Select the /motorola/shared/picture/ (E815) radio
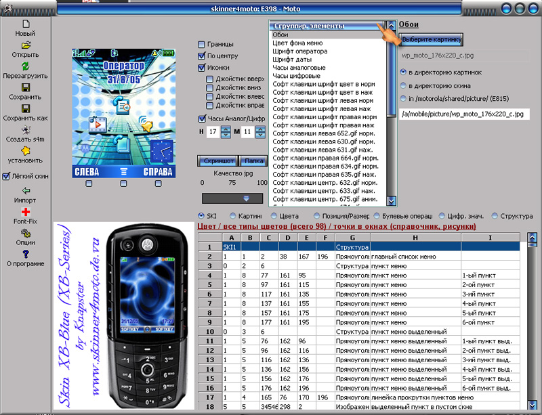This screenshot has height=415, width=542. (x=403, y=98)
